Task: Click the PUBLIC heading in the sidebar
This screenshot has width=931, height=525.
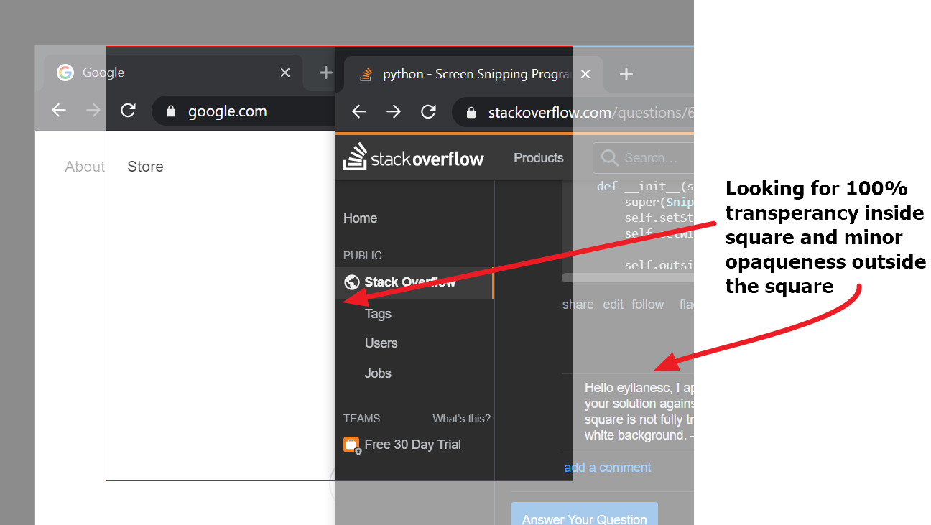Action: 363,256
